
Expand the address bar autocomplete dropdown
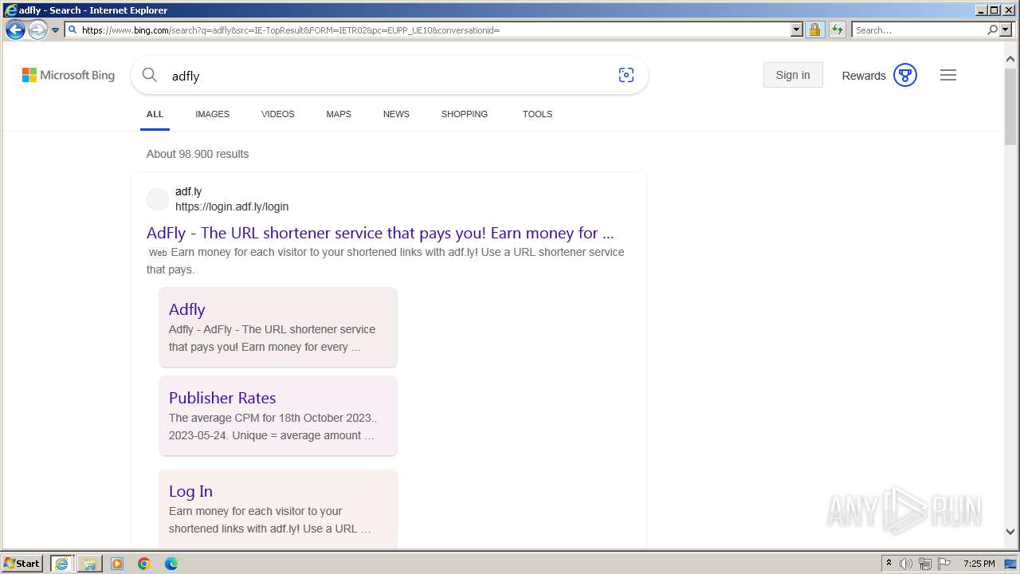point(796,30)
